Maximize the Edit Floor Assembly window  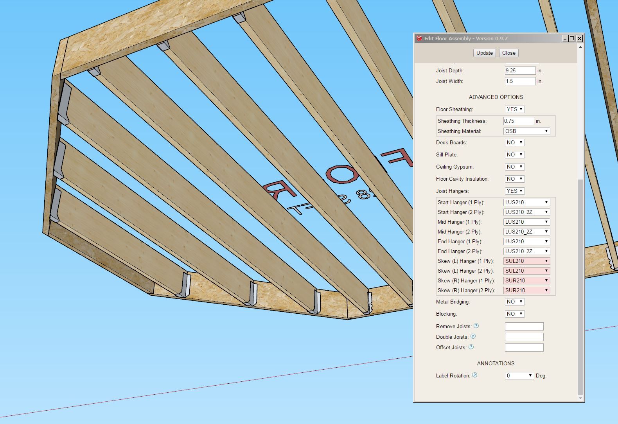coord(572,38)
